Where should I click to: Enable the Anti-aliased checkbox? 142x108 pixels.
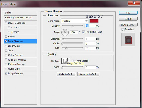74,61
